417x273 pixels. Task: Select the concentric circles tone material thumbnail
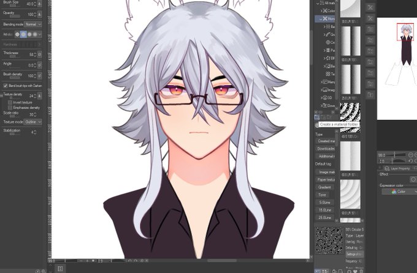pos(351,195)
